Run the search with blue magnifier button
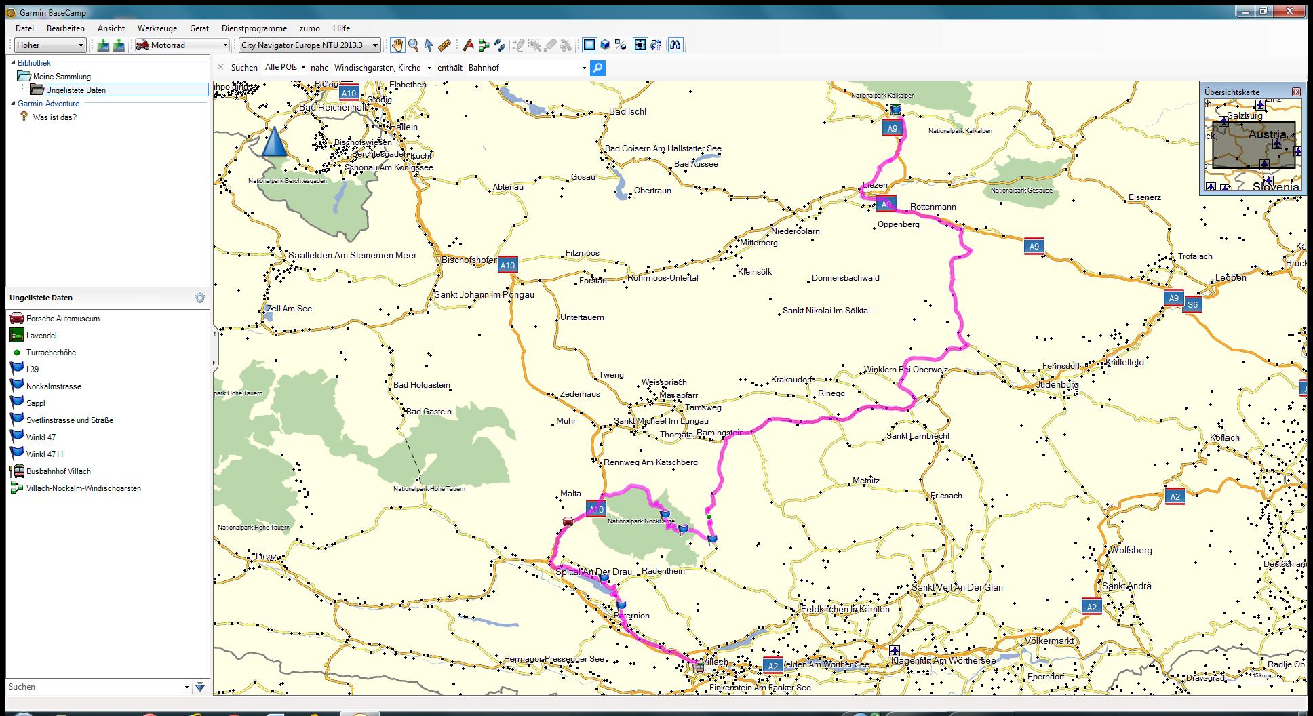This screenshot has width=1313, height=716. point(597,68)
